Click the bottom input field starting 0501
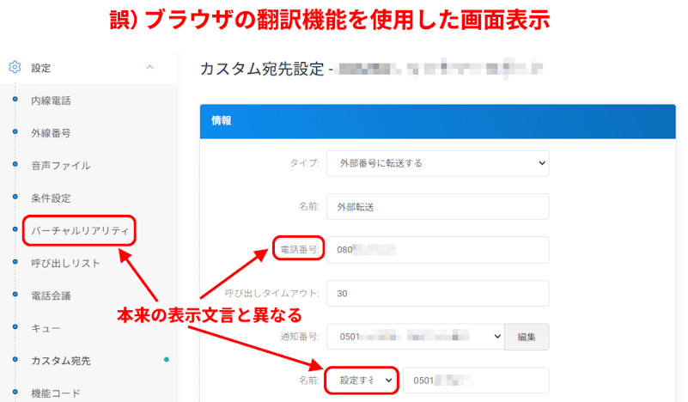The height and width of the screenshot is (402, 688). (475, 380)
